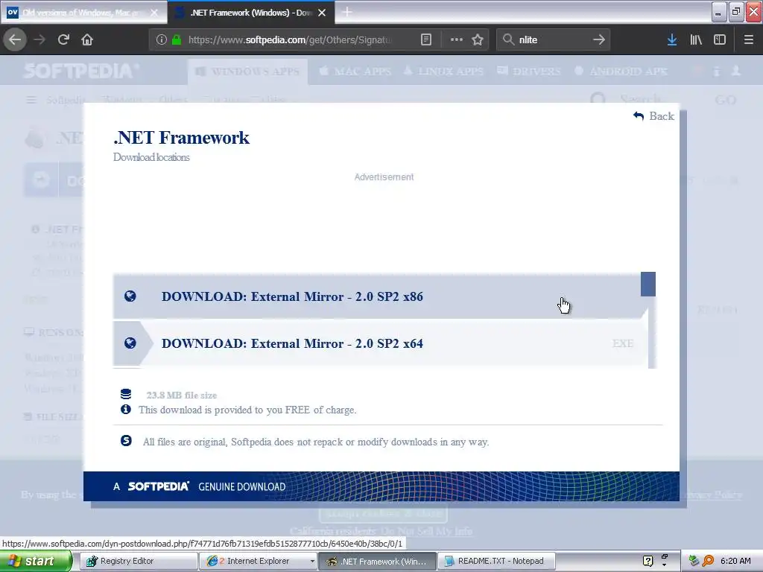
Task: Click the help question mark tray icon
Action: click(648, 561)
